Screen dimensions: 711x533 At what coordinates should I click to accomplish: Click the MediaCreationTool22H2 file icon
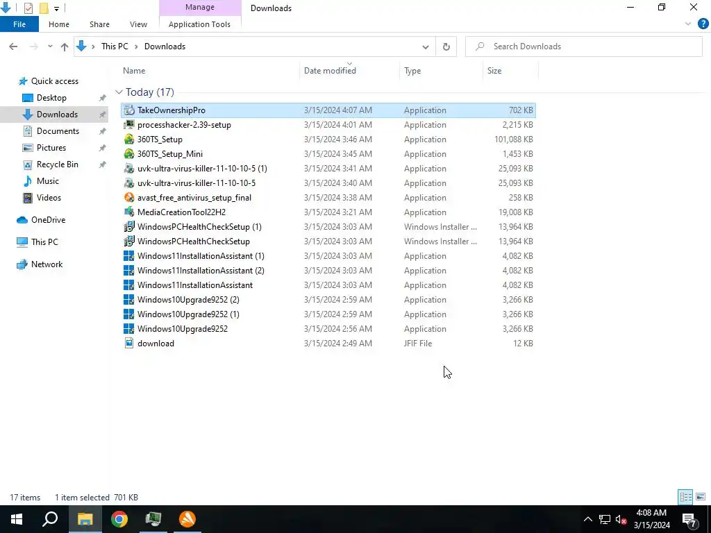point(129,212)
